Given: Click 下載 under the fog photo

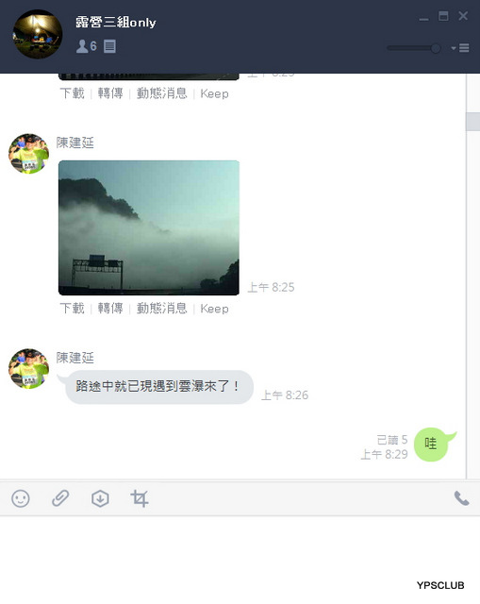Looking at the screenshot, I should click(72, 309).
